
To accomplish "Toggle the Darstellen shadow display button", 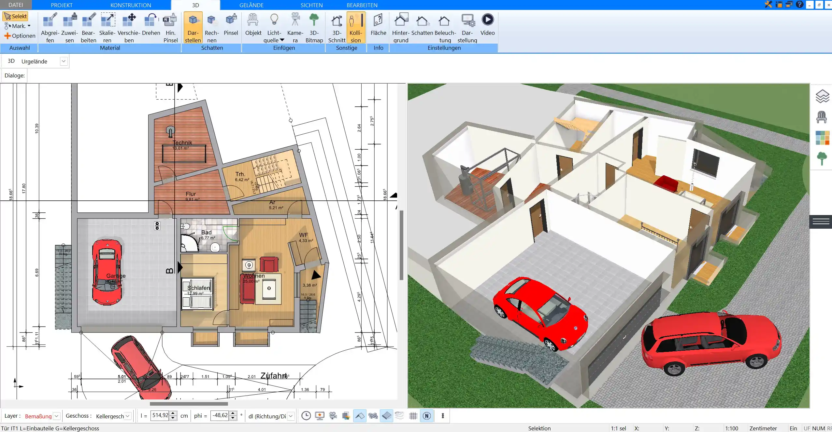I will pyautogui.click(x=193, y=28).
